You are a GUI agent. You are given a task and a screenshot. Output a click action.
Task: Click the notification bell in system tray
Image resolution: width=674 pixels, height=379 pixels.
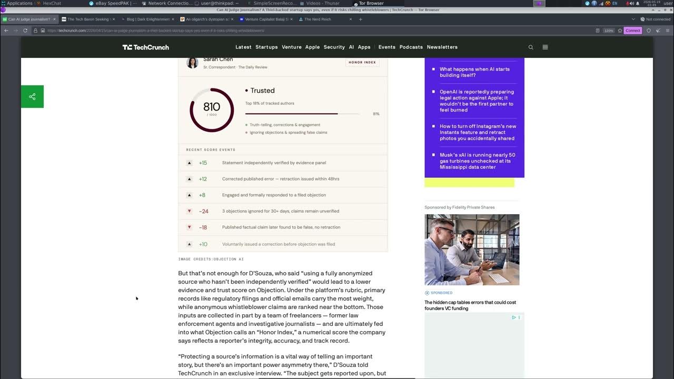[x=638, y=3]
